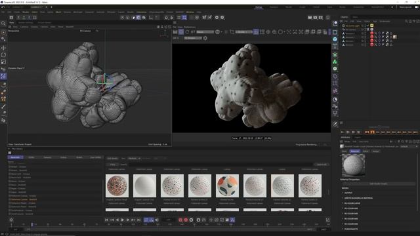
Task: Toggle the Y axis lock
Action: 24,18
